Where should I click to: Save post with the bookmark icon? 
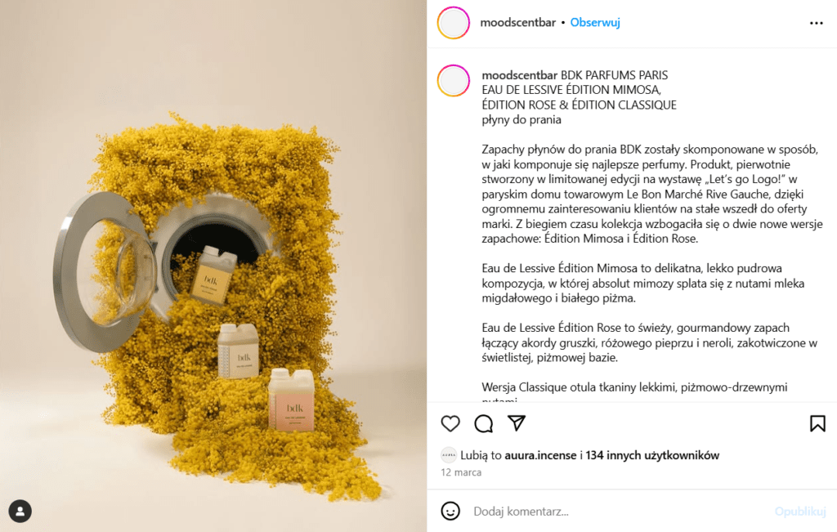tap(817, 423)
